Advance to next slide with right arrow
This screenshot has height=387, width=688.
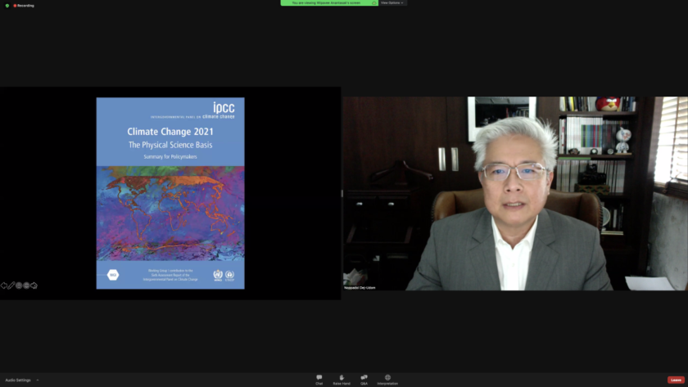click(x=34, y=286)
